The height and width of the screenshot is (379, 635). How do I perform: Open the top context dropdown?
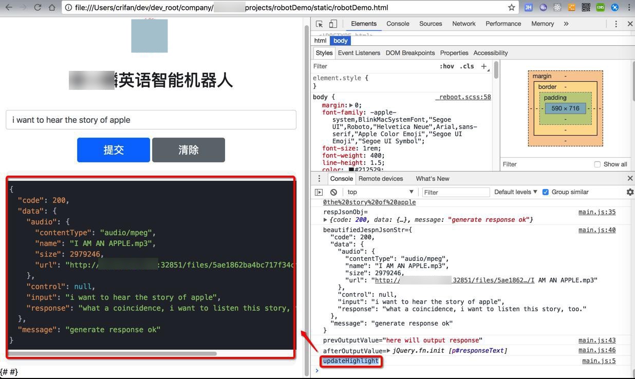pyautogui.click(x=380, y=192)
